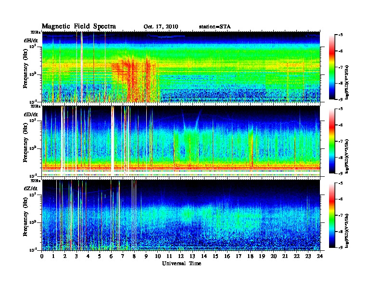
Task: Click the hour 15 tick label
Action: 216,257
